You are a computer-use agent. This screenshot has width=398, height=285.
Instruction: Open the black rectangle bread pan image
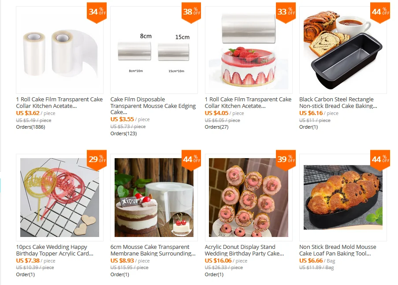tap(343, 50)
